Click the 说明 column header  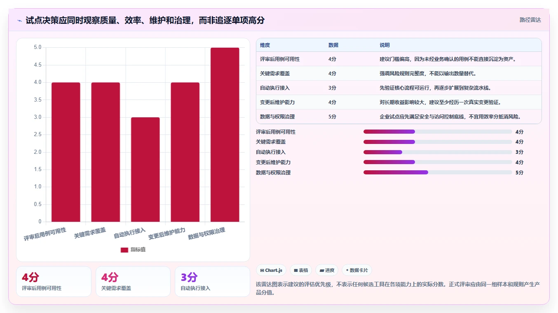click(x=385, y=45)
